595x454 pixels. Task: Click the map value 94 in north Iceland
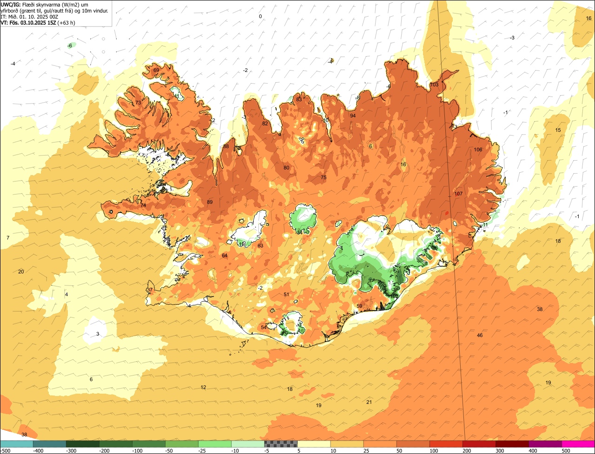click(353, 116)
